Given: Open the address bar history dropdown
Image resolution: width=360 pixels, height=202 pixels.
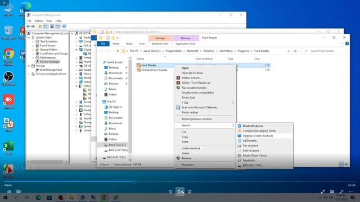Looking at the screenshot, I should [x=289, y=51].
